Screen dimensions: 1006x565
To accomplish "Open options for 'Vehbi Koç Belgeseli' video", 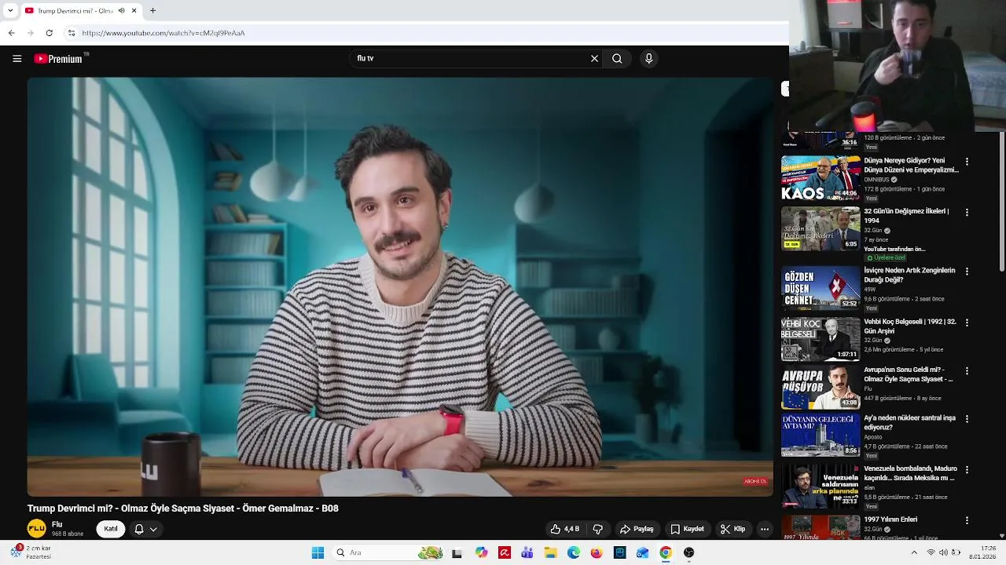I will (x=967, y=323).
